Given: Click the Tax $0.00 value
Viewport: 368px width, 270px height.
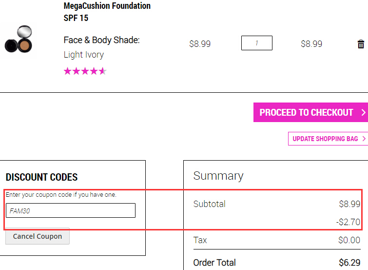Looking at the screenshot, I should tap(349, 240).
